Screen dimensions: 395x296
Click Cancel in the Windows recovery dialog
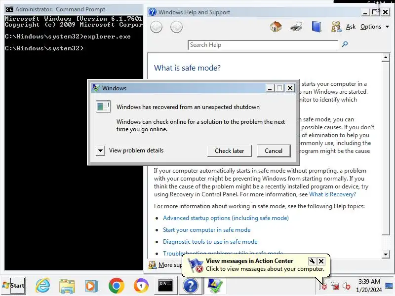pos(274,151)
